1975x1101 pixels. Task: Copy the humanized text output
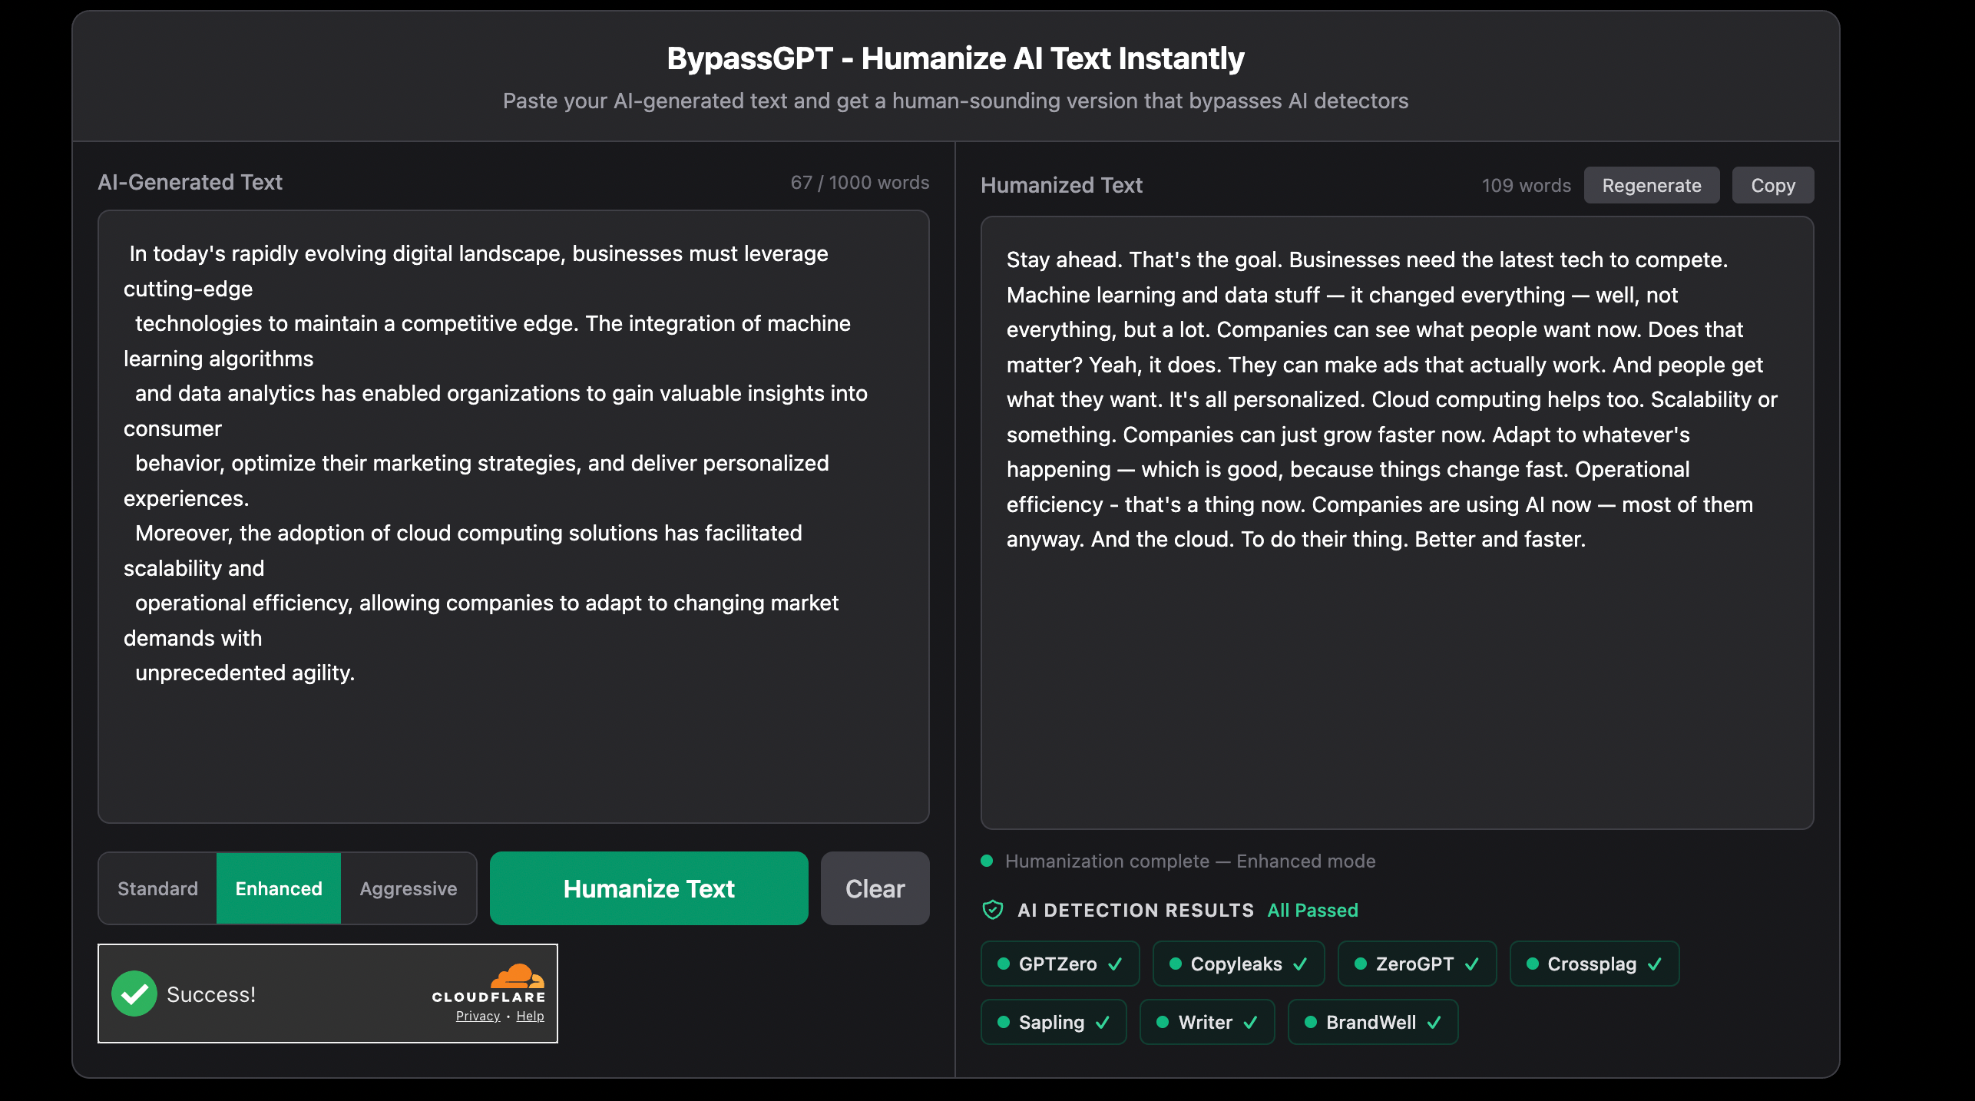click(x=1772, y=185)
